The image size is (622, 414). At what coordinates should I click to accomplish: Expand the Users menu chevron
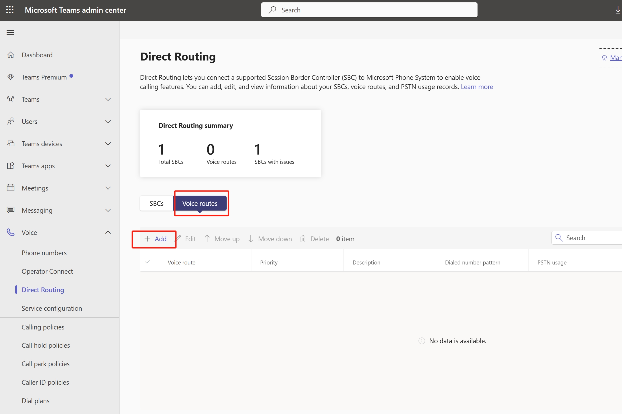(108, 122)
